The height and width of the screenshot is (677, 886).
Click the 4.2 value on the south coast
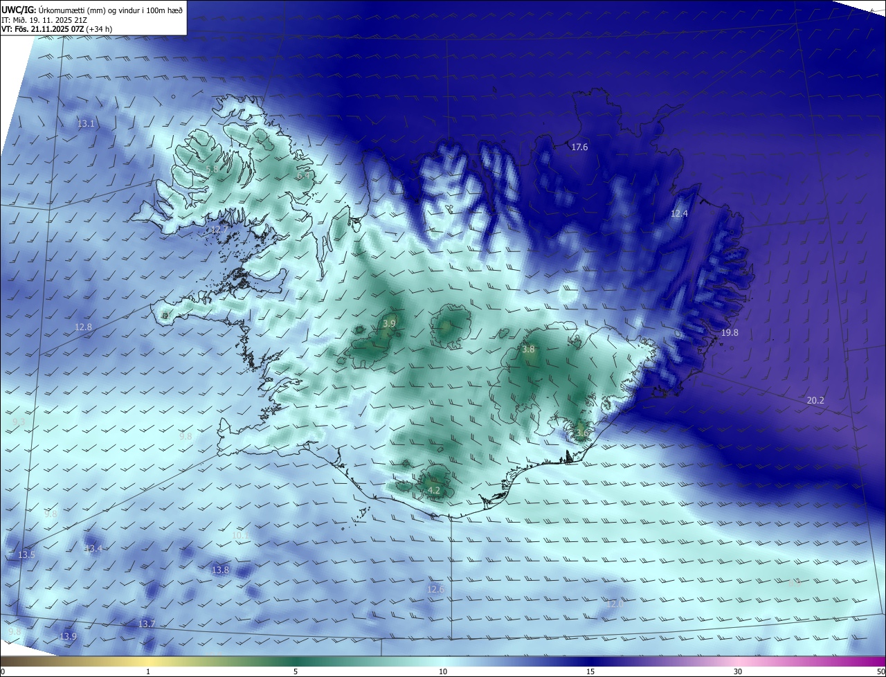click(434, 490)
